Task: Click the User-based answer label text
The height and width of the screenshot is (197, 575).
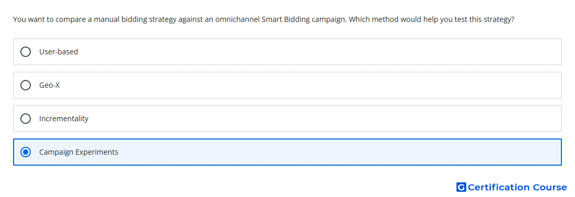Action: click(x=59, y=52)
